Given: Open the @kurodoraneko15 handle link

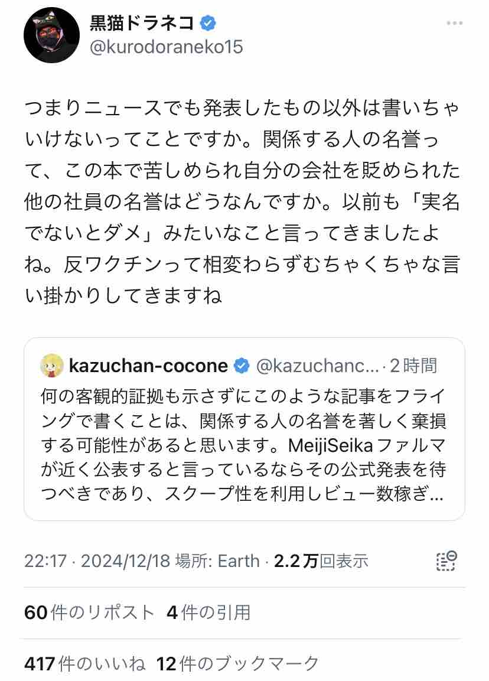Looking at the screenshot, I should pos(166,47).
